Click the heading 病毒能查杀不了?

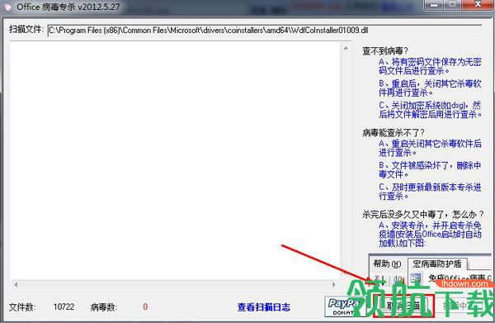pos(393,132)
